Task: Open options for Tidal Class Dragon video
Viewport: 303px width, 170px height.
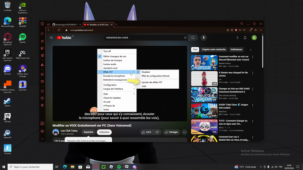Action: tap(252, 105)
